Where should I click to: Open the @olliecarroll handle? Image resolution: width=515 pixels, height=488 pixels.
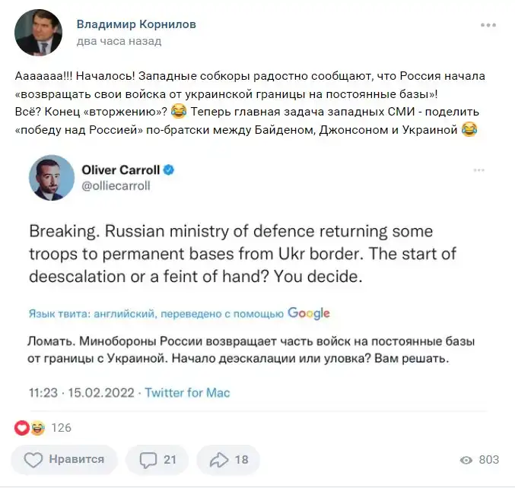coord(116,186)
